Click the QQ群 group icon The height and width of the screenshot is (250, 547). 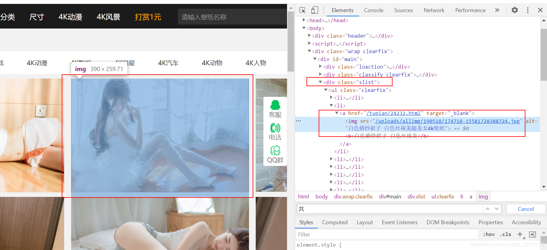[x=275, y=154]
